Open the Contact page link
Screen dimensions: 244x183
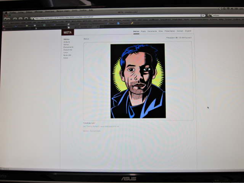point(180,31)
